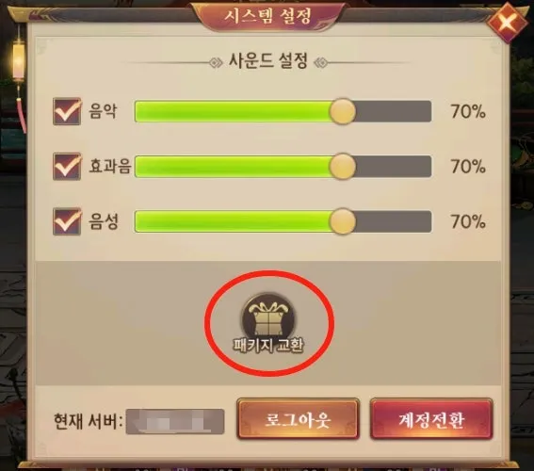Click the 70% value beside 음악 slider

(x=468, y=111)
